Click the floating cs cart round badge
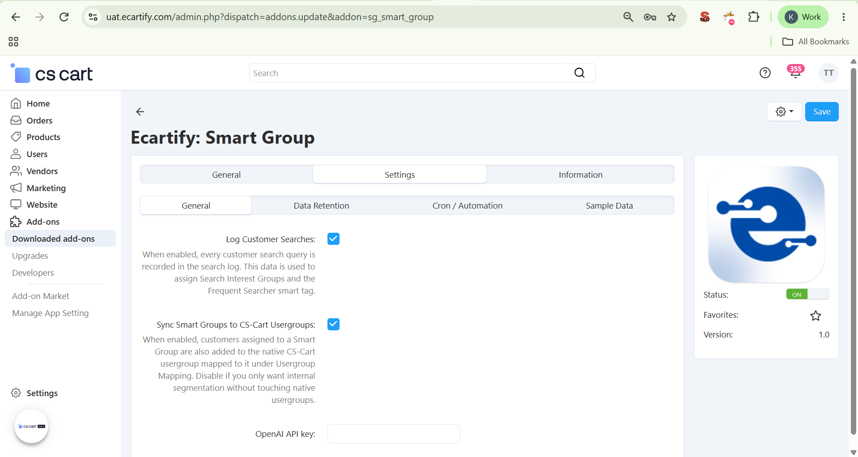858x457 pixels. [x=31, y=426]
